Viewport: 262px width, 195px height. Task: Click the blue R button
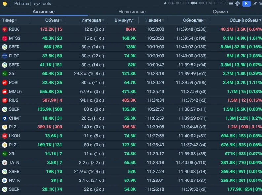pos(246,4)
